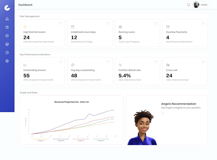Expand the Installments due today card arrow
The image size is (217, 160).
click(x=108, y=23)
